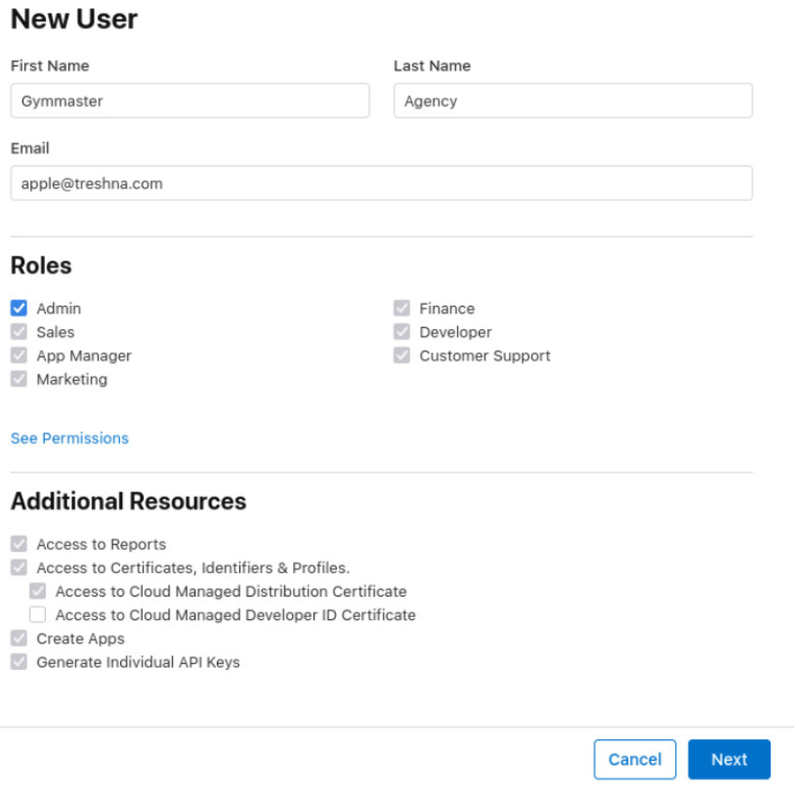Image resolution: width=799 pixels, height=788 pixels.
Task: Toggle Cloud Managed Distribution Certificate checkbox
Action: 38,591
